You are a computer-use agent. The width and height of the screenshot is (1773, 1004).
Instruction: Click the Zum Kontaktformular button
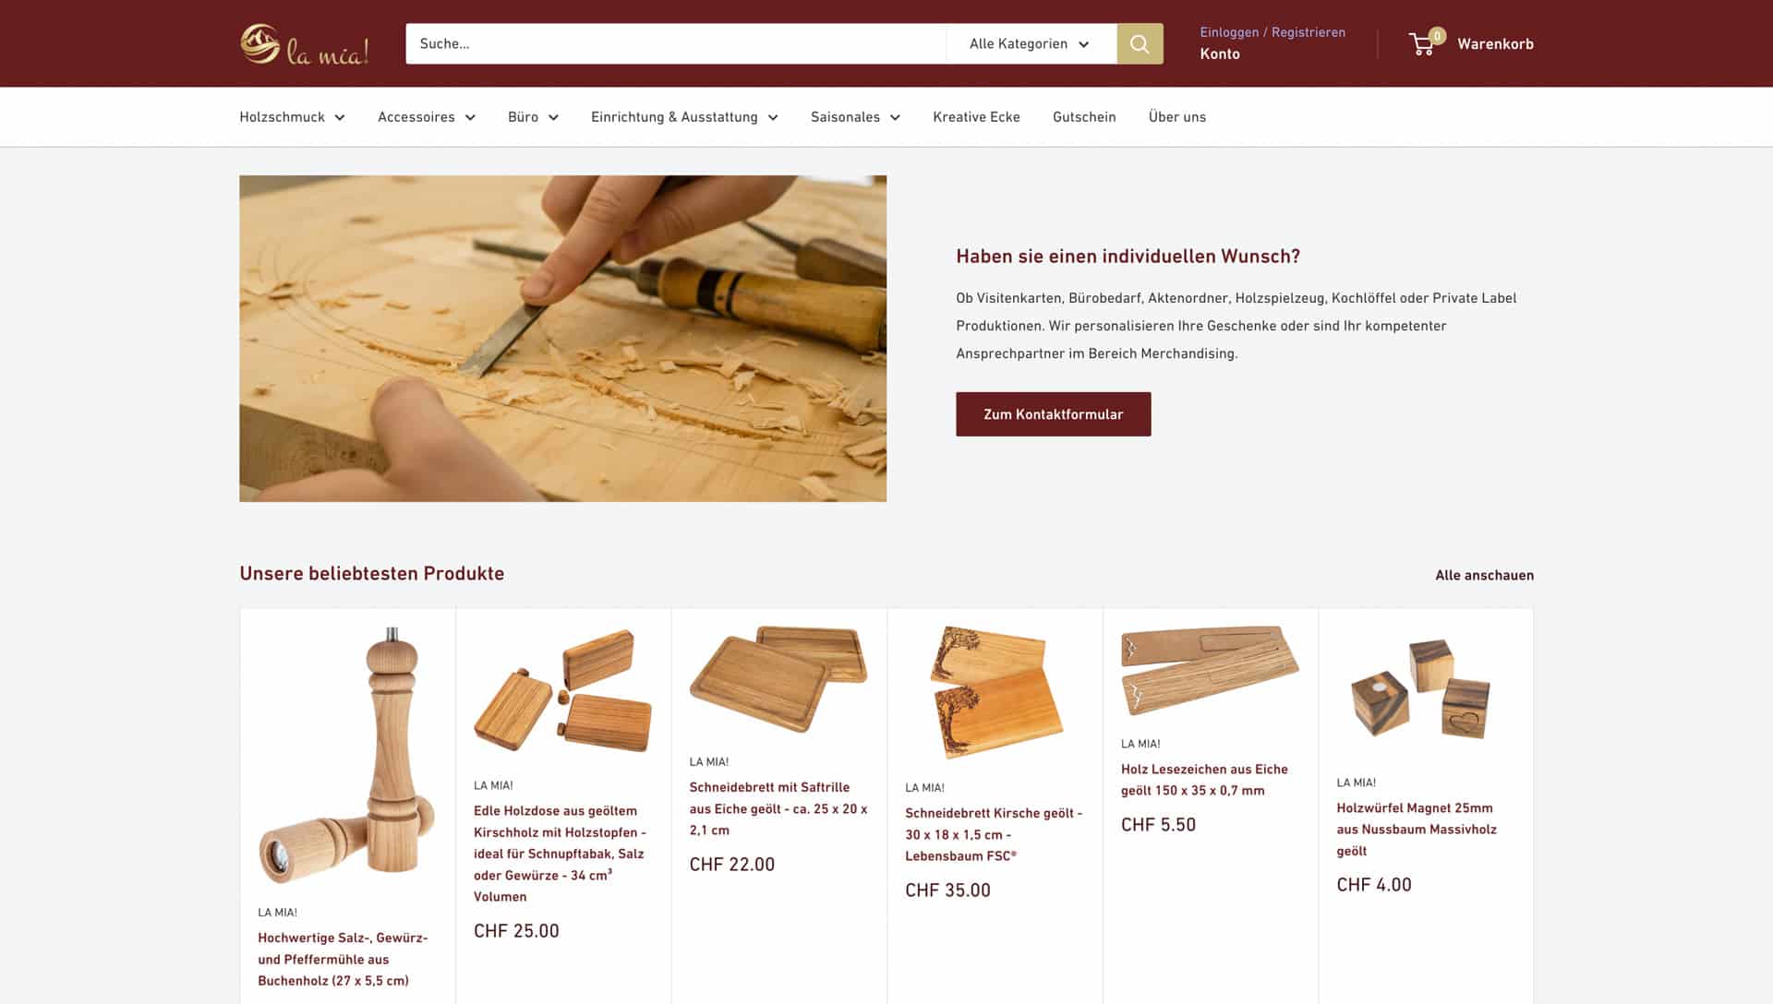1053,414
